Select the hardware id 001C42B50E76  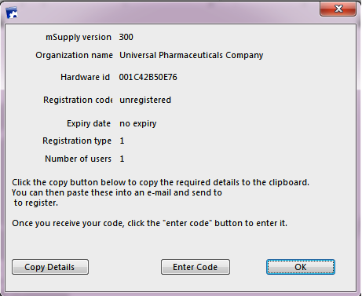(148, 77)
